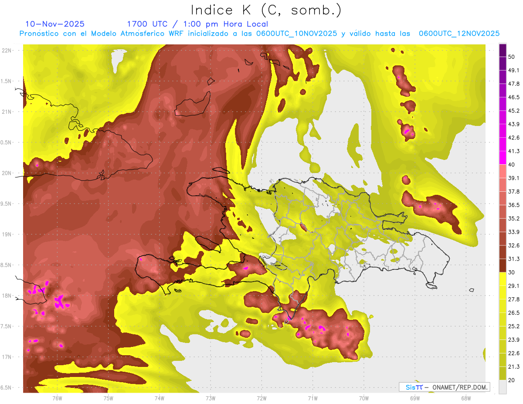Screen dimensions: 523x404
Task: Click the colorbar value "21.3"
Action: 514,367
